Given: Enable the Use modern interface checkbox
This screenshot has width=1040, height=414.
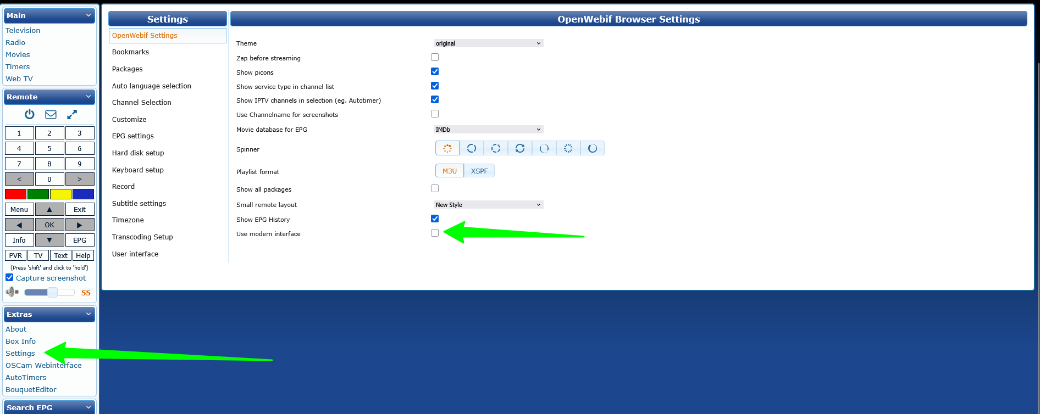Looking at the screenshot, I should (x=435, y=233).
